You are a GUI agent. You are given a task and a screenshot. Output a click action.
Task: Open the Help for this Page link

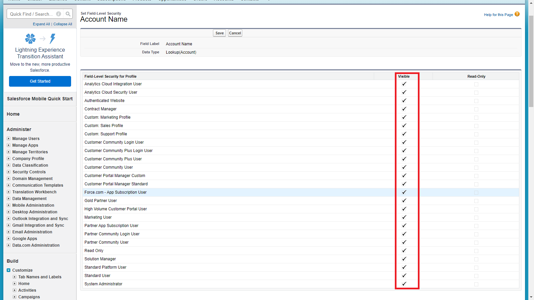click(x=498, y=15)
